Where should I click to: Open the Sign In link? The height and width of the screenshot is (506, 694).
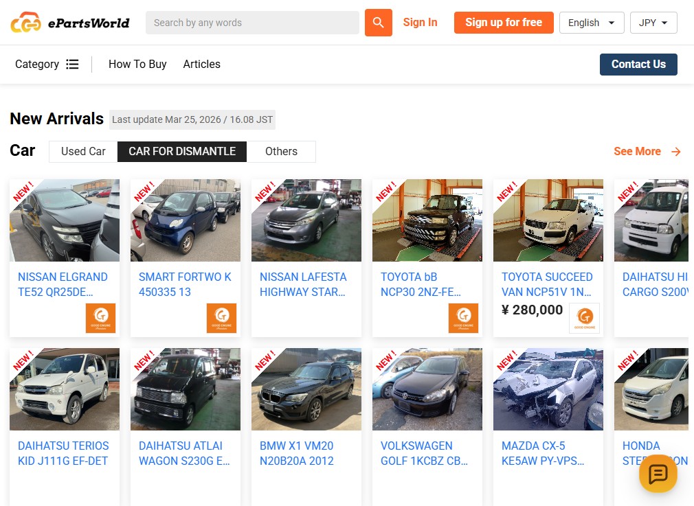click(x=420, y=22)
